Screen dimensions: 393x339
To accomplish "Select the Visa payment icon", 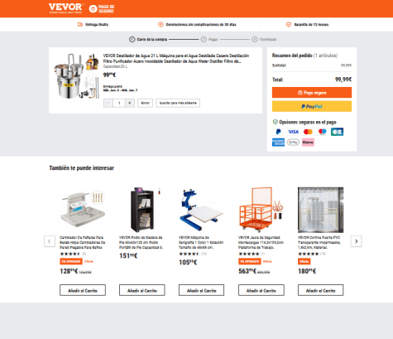I will 293,132.
